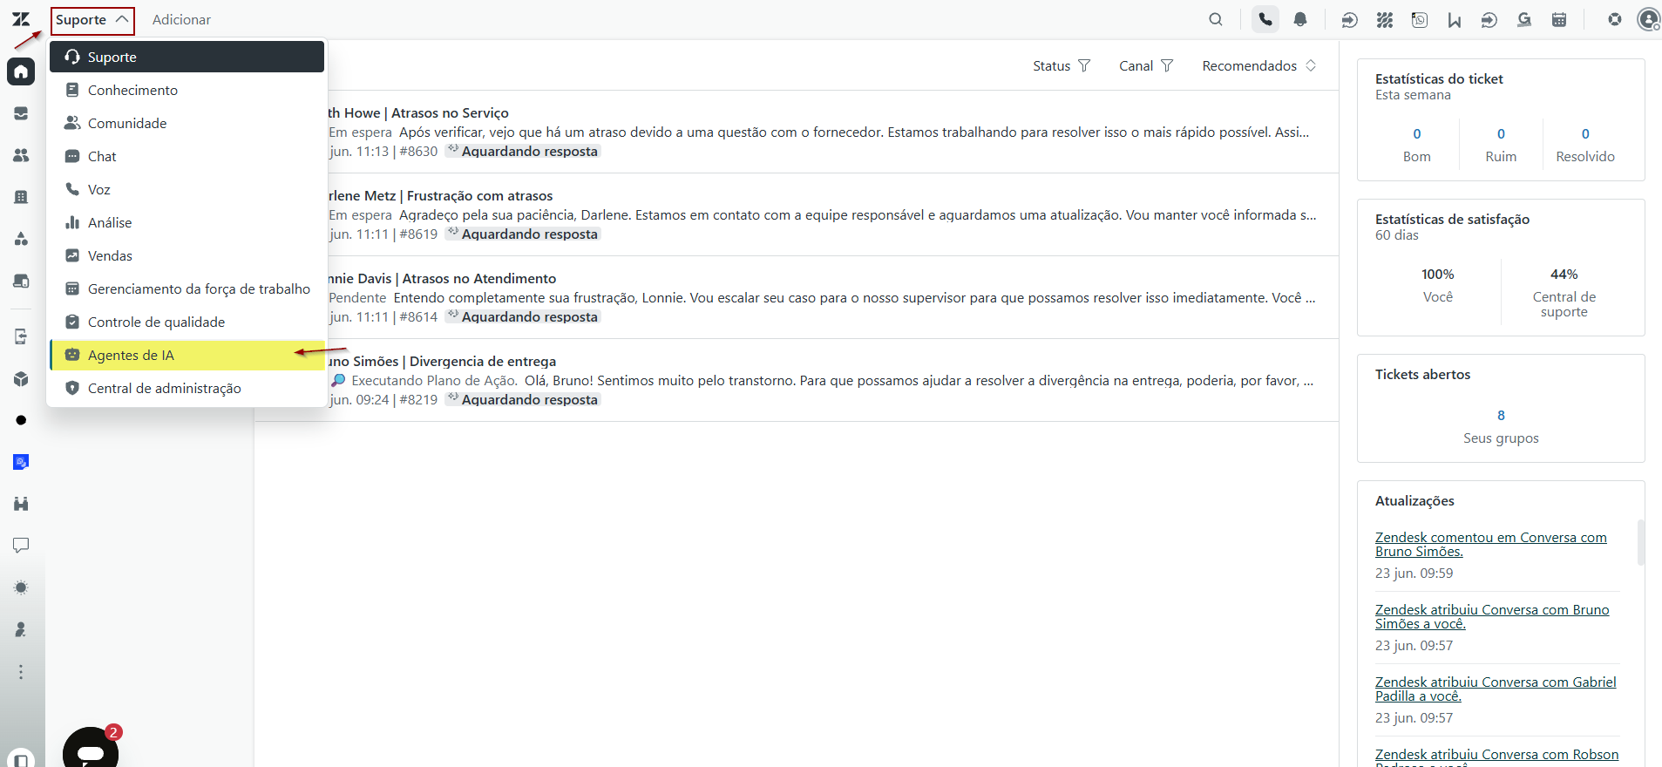Collapse the Suporte product switcher
1662x767 pixels.
(x=92, y=20)
